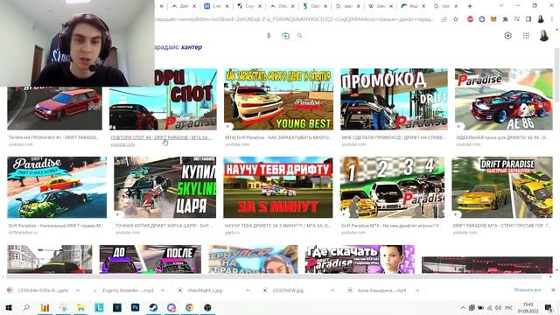Open 'НАУЧУ ТЕБЯ ДРИФТУ ЗА 5 МИНУТ' thumbnail

278,187
